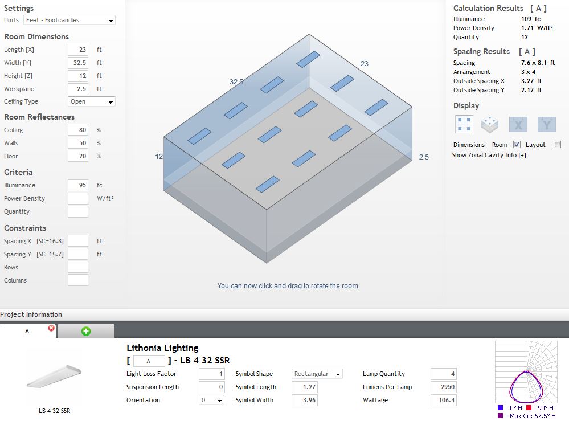Click the Light Loss Factor field
This screenshot has width=569, height=425.
point(211,374)
